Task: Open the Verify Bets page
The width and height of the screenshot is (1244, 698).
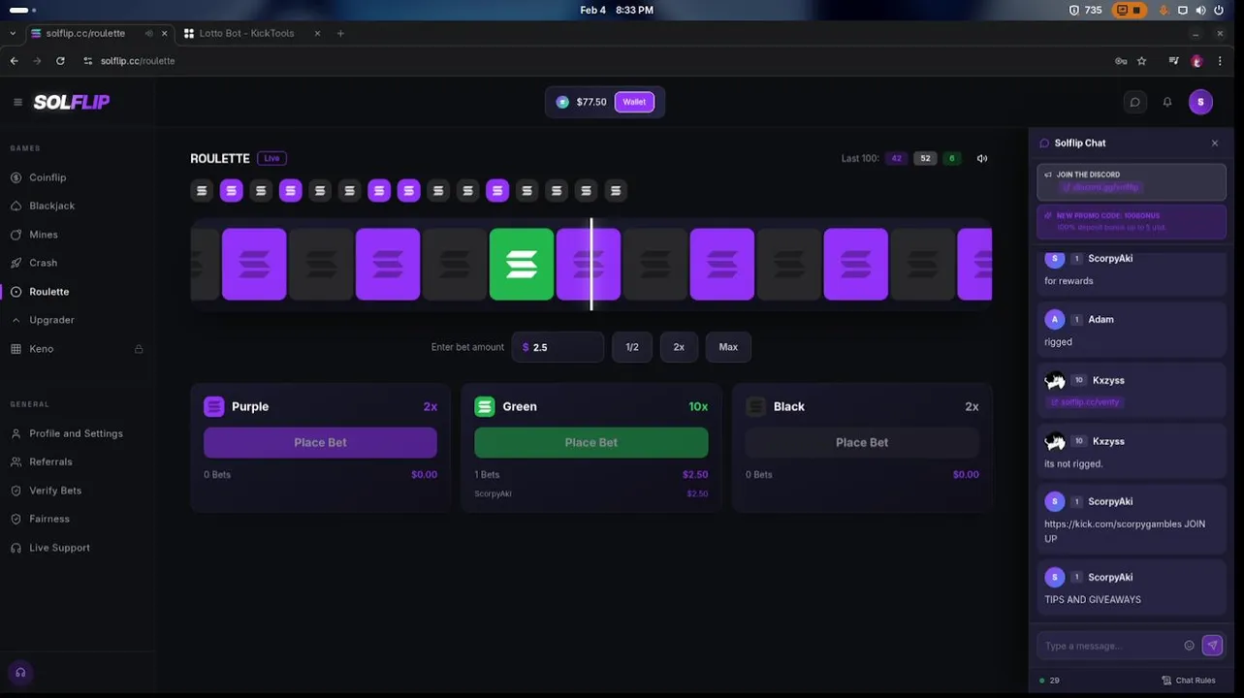Action: (55, 491)
